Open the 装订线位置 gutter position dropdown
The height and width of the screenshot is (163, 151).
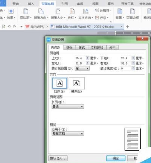point(82,68)
